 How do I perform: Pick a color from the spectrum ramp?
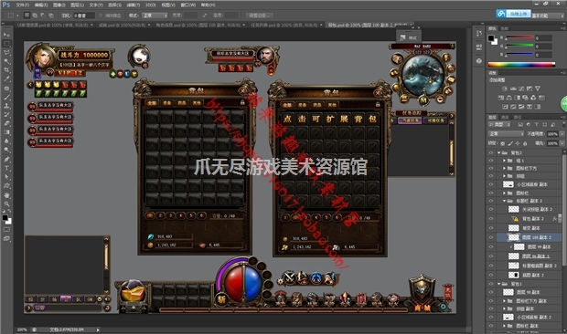click(x=521, y=65)
